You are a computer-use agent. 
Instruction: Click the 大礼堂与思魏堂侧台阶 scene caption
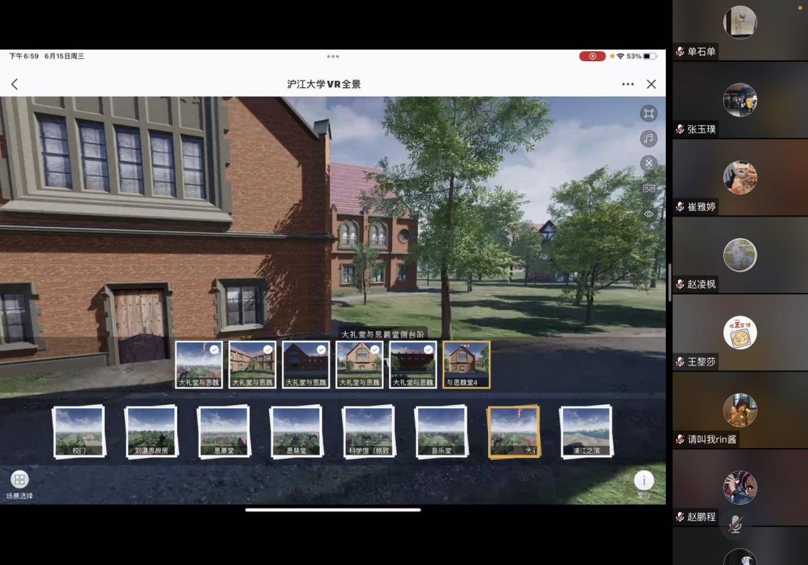pyautogui.click(x=383, y=334)
